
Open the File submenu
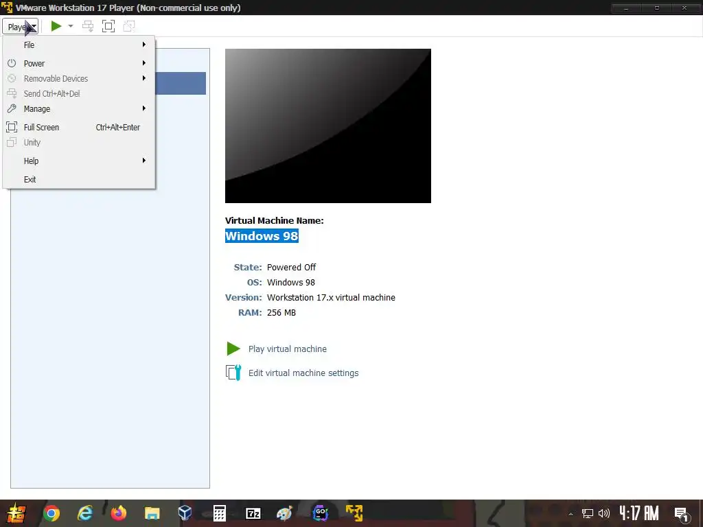[79, 45]
